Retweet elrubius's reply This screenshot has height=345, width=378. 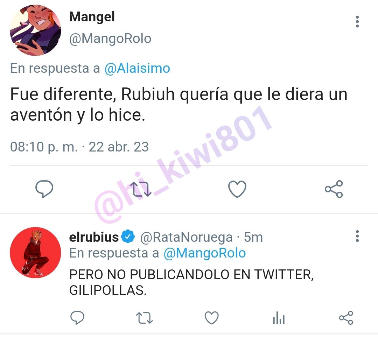(145, 318)
